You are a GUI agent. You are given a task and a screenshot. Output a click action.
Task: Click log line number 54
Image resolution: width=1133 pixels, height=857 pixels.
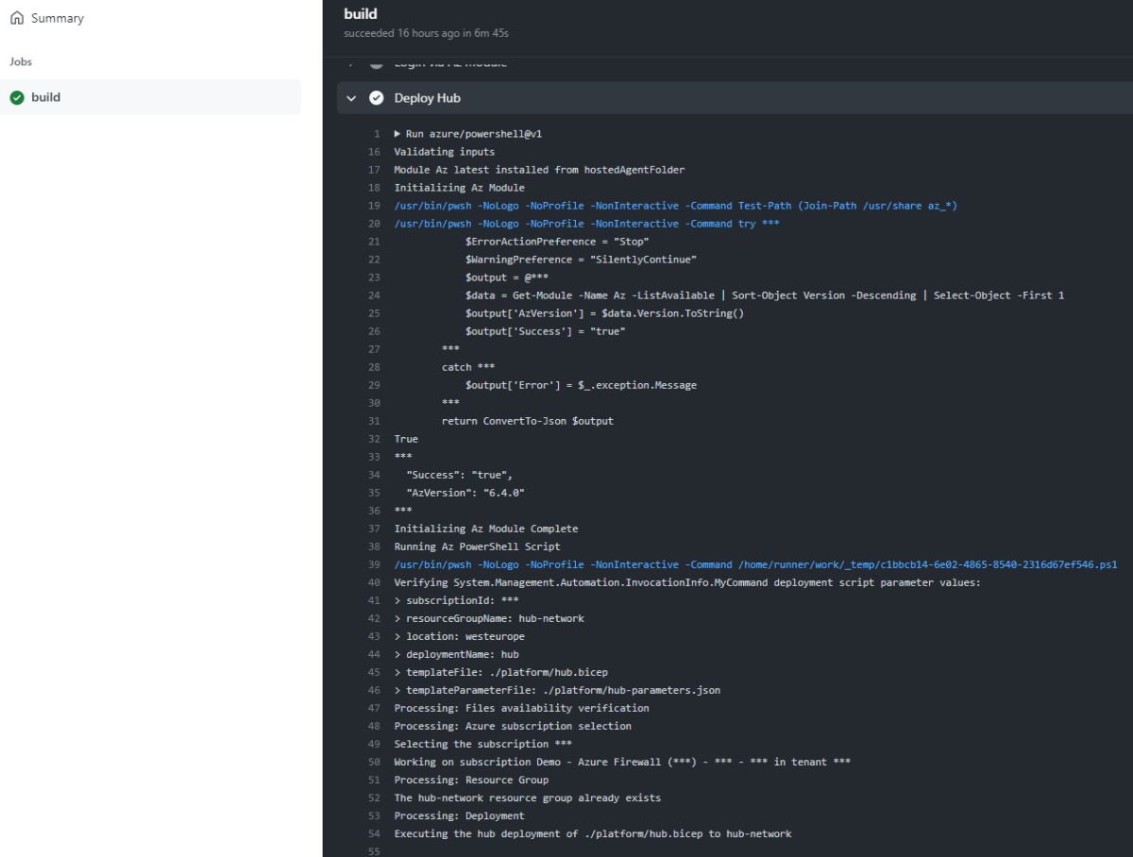[x=374, y=833]
